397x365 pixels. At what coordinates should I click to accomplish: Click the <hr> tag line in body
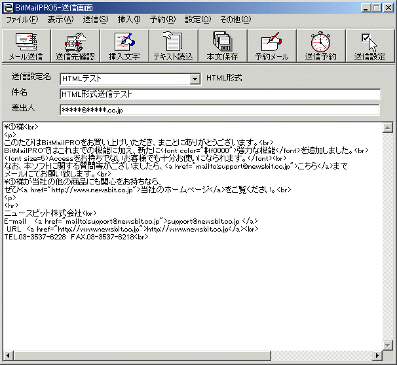click(11, 205)
